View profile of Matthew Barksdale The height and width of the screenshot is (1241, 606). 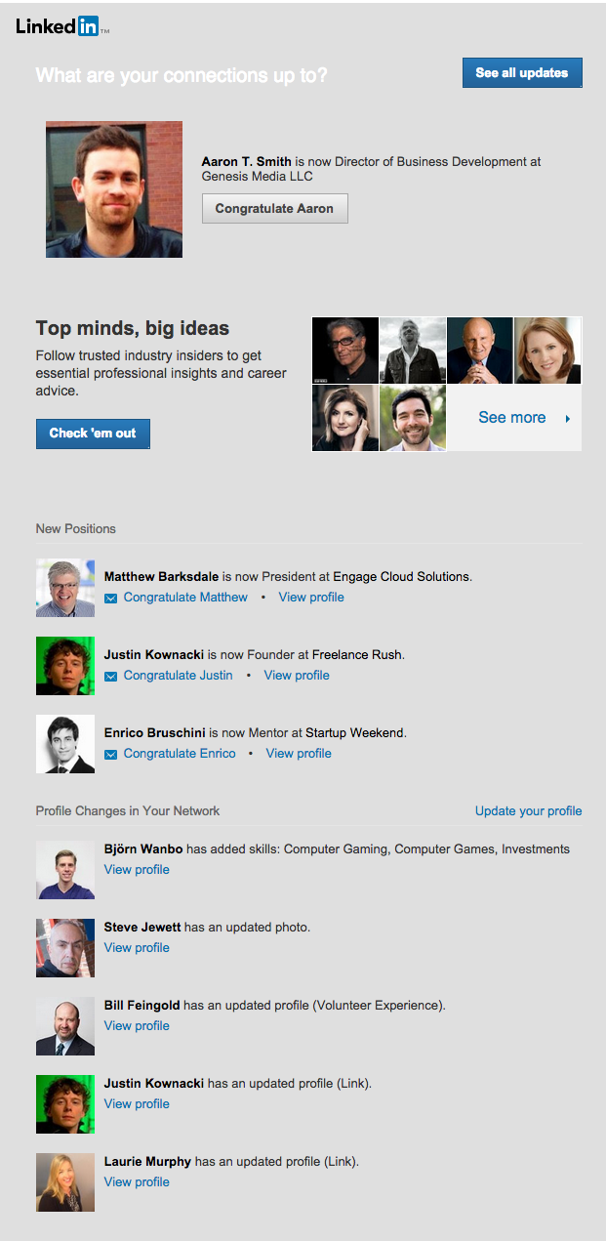tap(311, 598)
